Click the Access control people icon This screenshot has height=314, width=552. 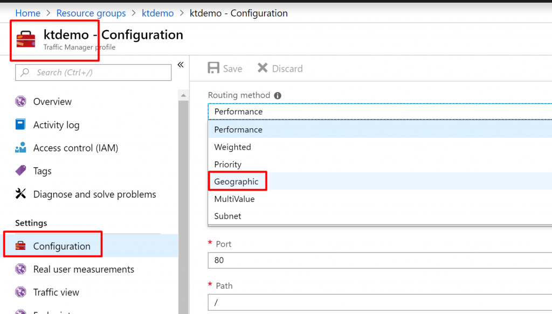tap(20, 148)
